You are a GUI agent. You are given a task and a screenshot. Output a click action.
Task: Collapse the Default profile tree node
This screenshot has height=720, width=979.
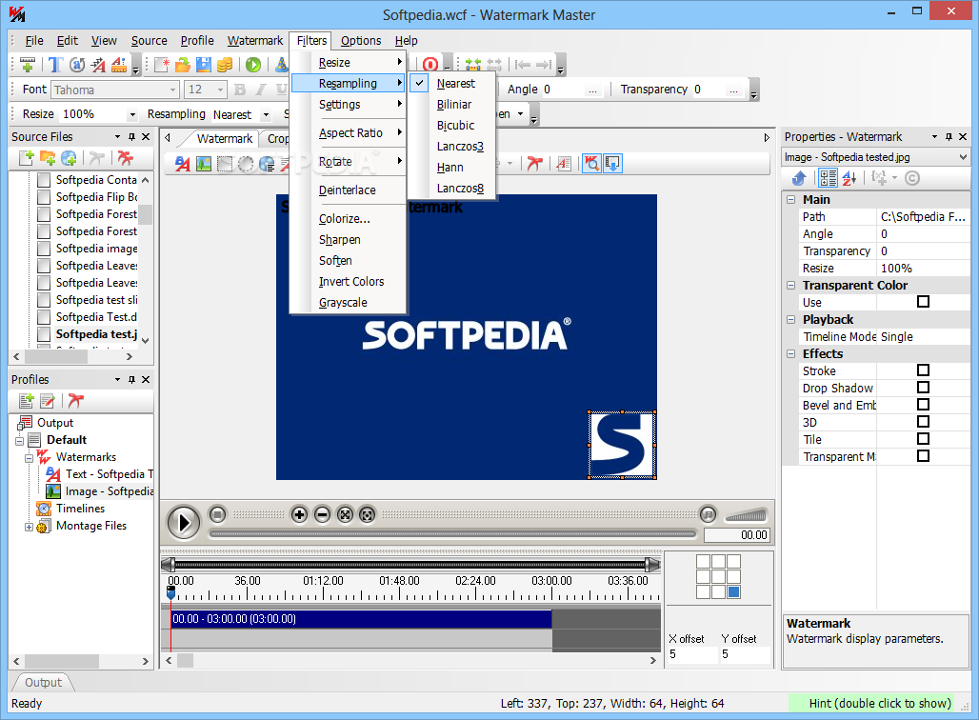point(19,441)
